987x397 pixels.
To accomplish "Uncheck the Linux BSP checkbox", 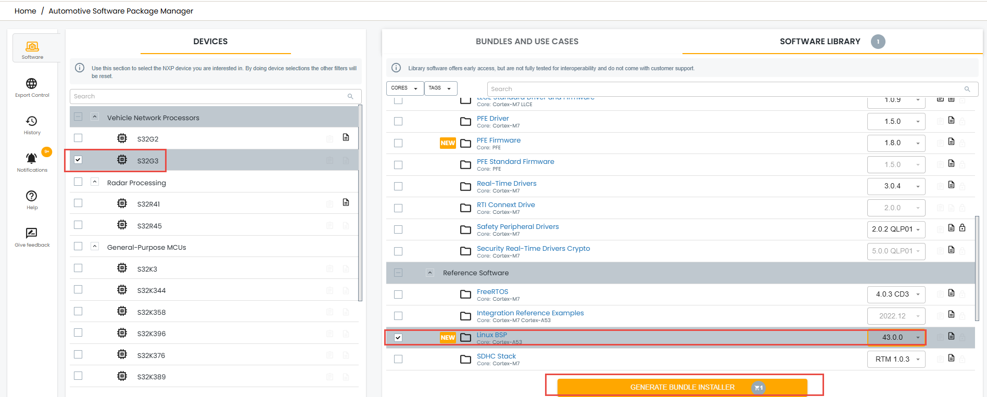I will [398, 338].
